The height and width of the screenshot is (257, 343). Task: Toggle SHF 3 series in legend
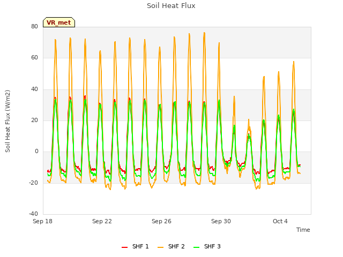207,246
